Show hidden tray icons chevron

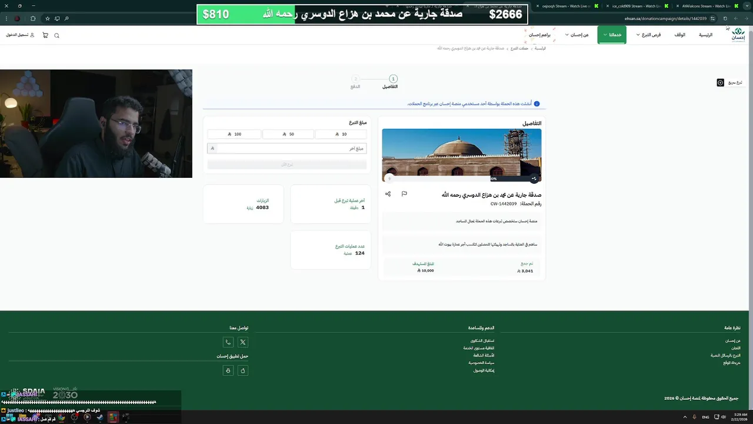click(685, 417)
